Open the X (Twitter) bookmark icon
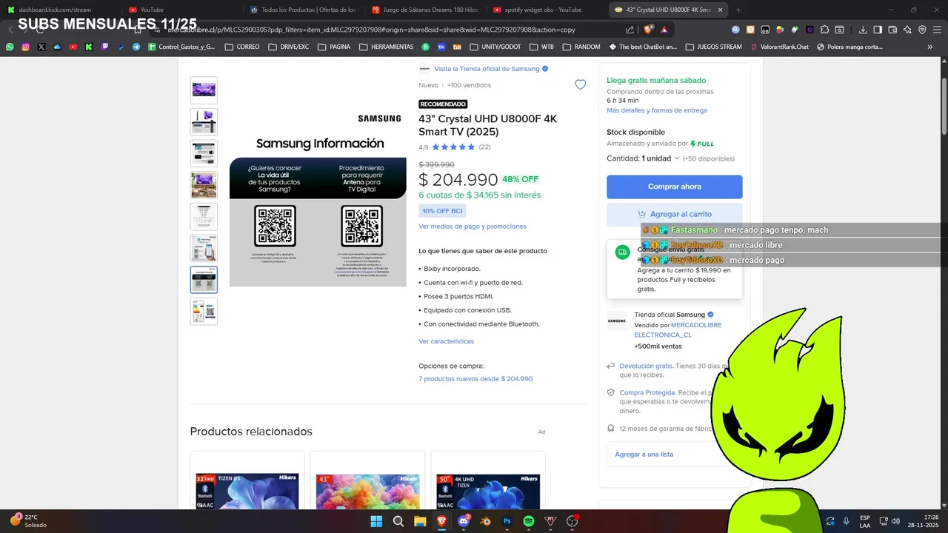The width and height of the screenshot is (948, 533). (x=41, y=47)
